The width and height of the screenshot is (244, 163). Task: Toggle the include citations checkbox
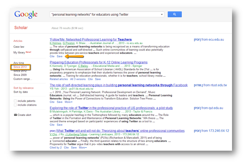[x=15, y=105]
